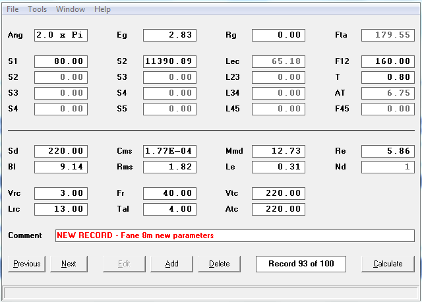Click the Record 93 of 100 box
This screenshot has height=302, width=422.
tap(301, 264)
